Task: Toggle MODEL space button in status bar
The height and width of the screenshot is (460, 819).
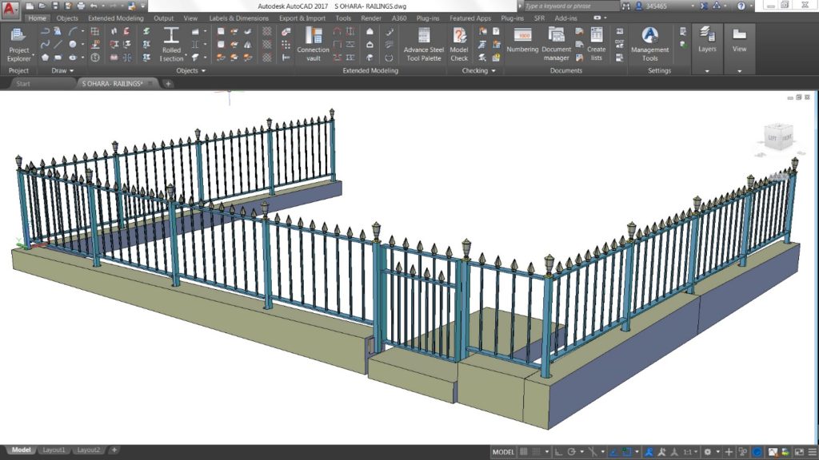Action: pos(503,452)
